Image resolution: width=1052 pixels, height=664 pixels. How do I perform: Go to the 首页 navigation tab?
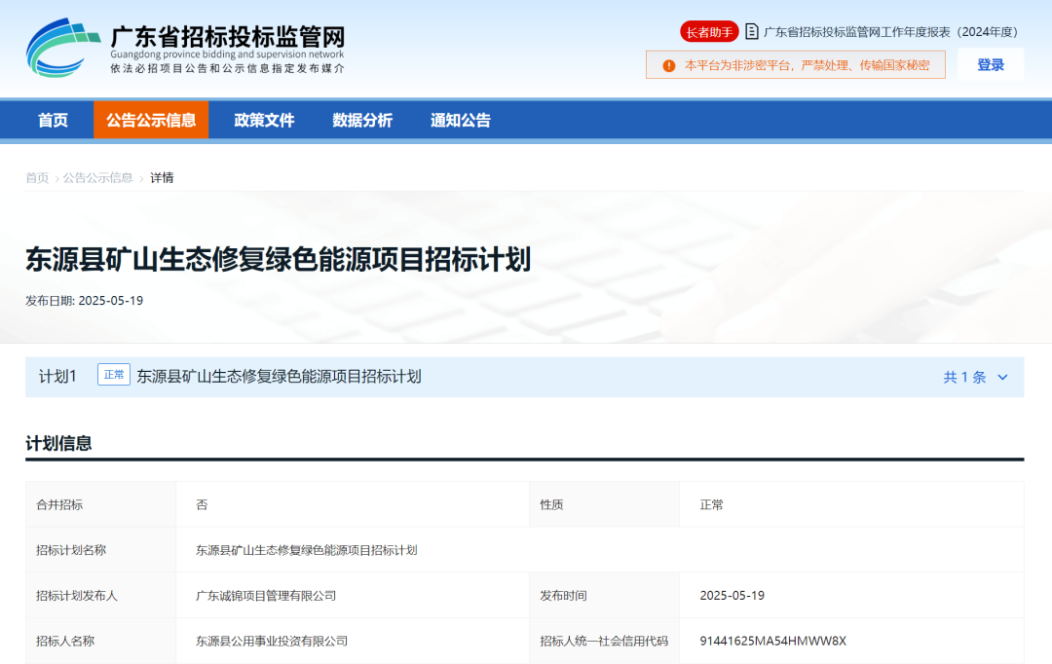click(x=53, y=120)
